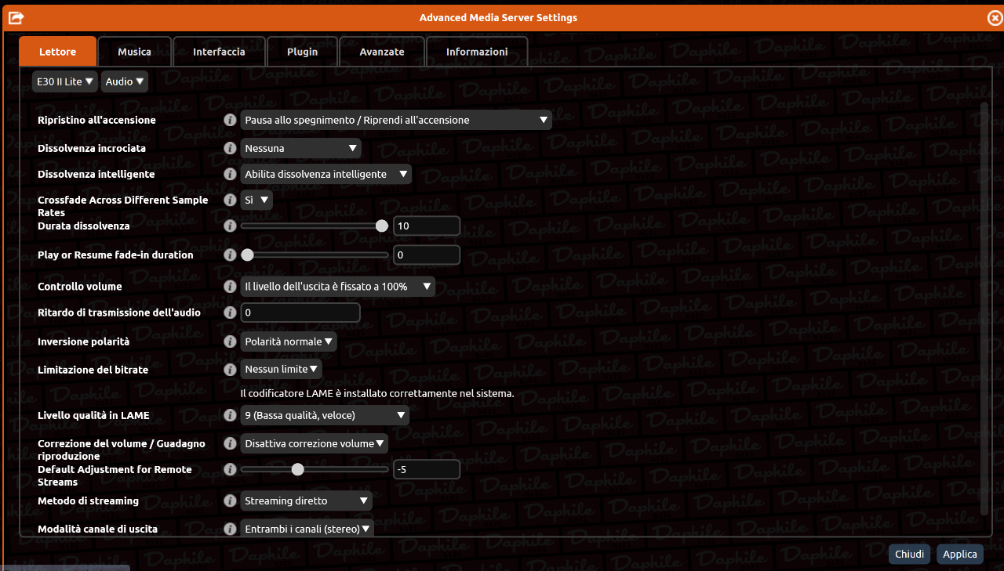Click the 'Inversione polarità' label
The image size is (1004, 571).
coord(84,342)
